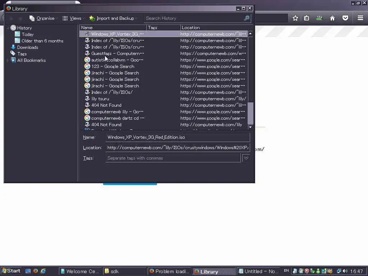
Task: Click the volume speaker tray icon
Action: [x=345, y=271]
